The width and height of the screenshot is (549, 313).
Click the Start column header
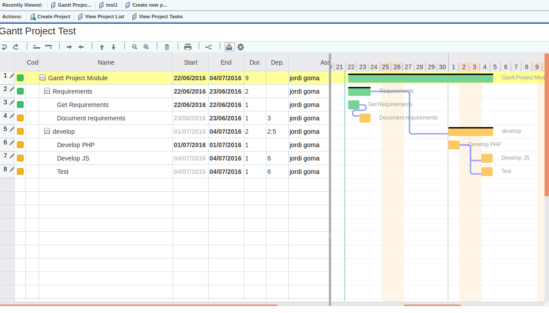(x=191, y=62)
